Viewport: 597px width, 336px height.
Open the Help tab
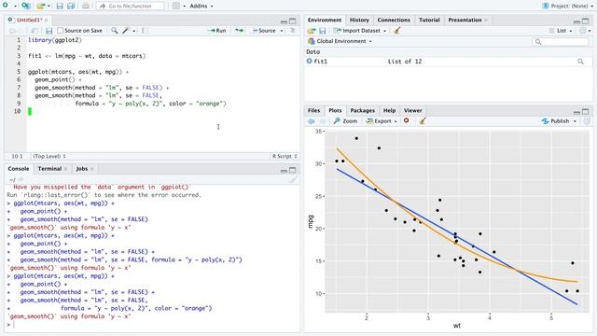(389, 110)
